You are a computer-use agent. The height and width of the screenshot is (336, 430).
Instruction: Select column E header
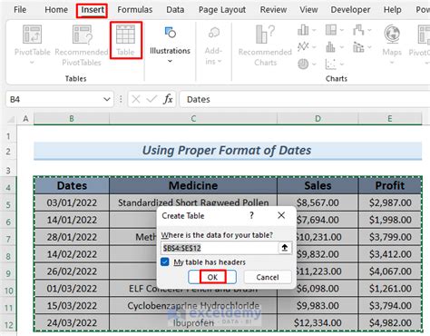390,119
